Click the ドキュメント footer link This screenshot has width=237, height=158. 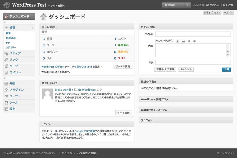67,153
